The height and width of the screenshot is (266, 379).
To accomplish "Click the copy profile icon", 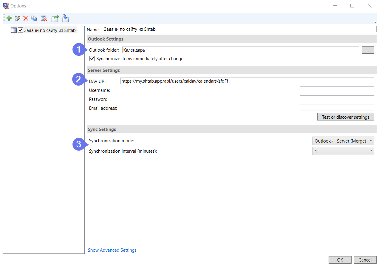I will tap(34, 18).
